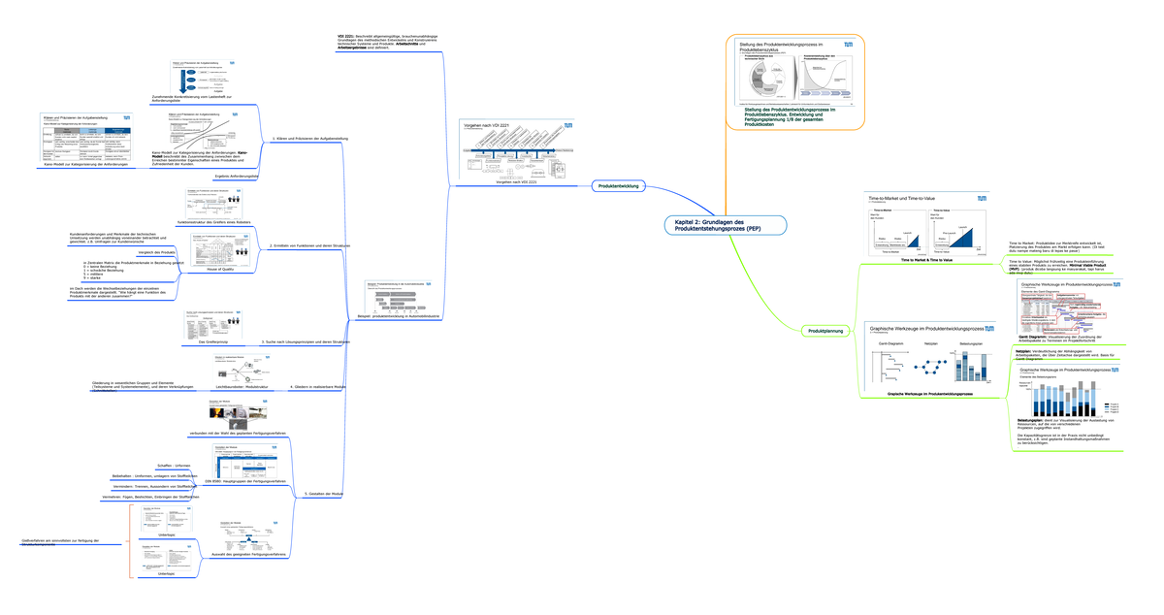Open the Time to Market & Time to Value slide image
This screenshot has height=615, width=1164.
pos(921,225)
